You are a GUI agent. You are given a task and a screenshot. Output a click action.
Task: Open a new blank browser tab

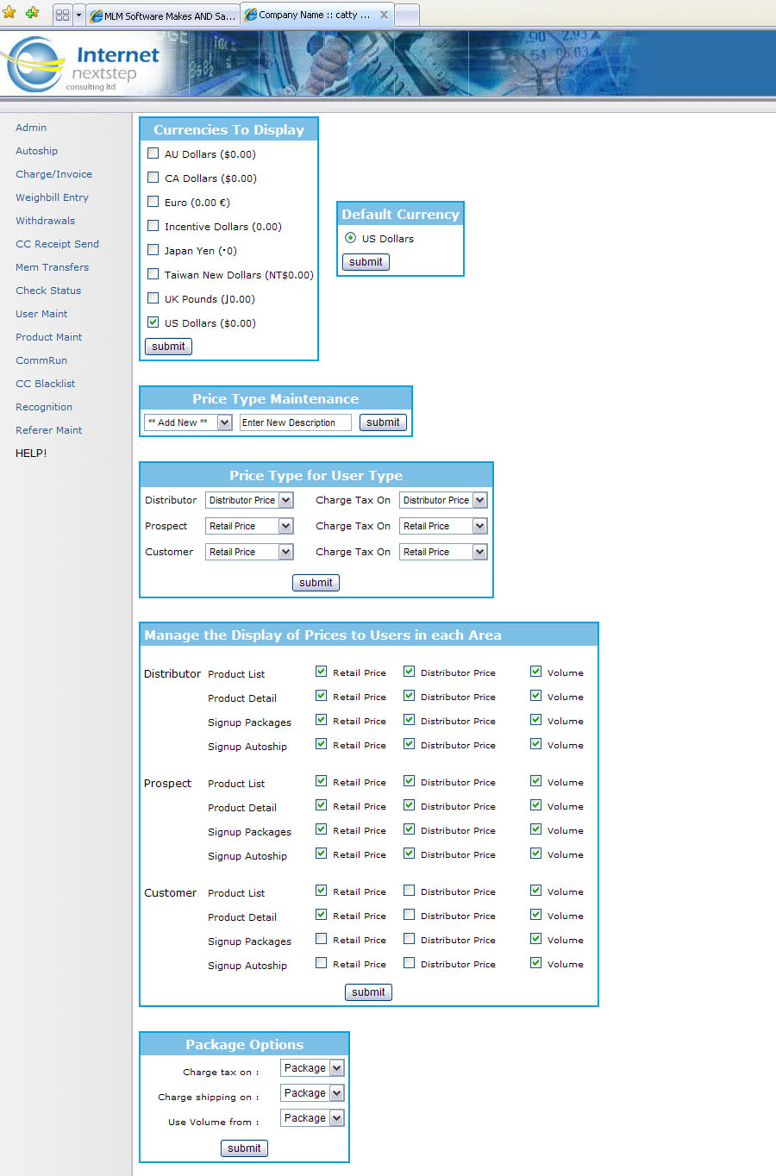point(407,16)
